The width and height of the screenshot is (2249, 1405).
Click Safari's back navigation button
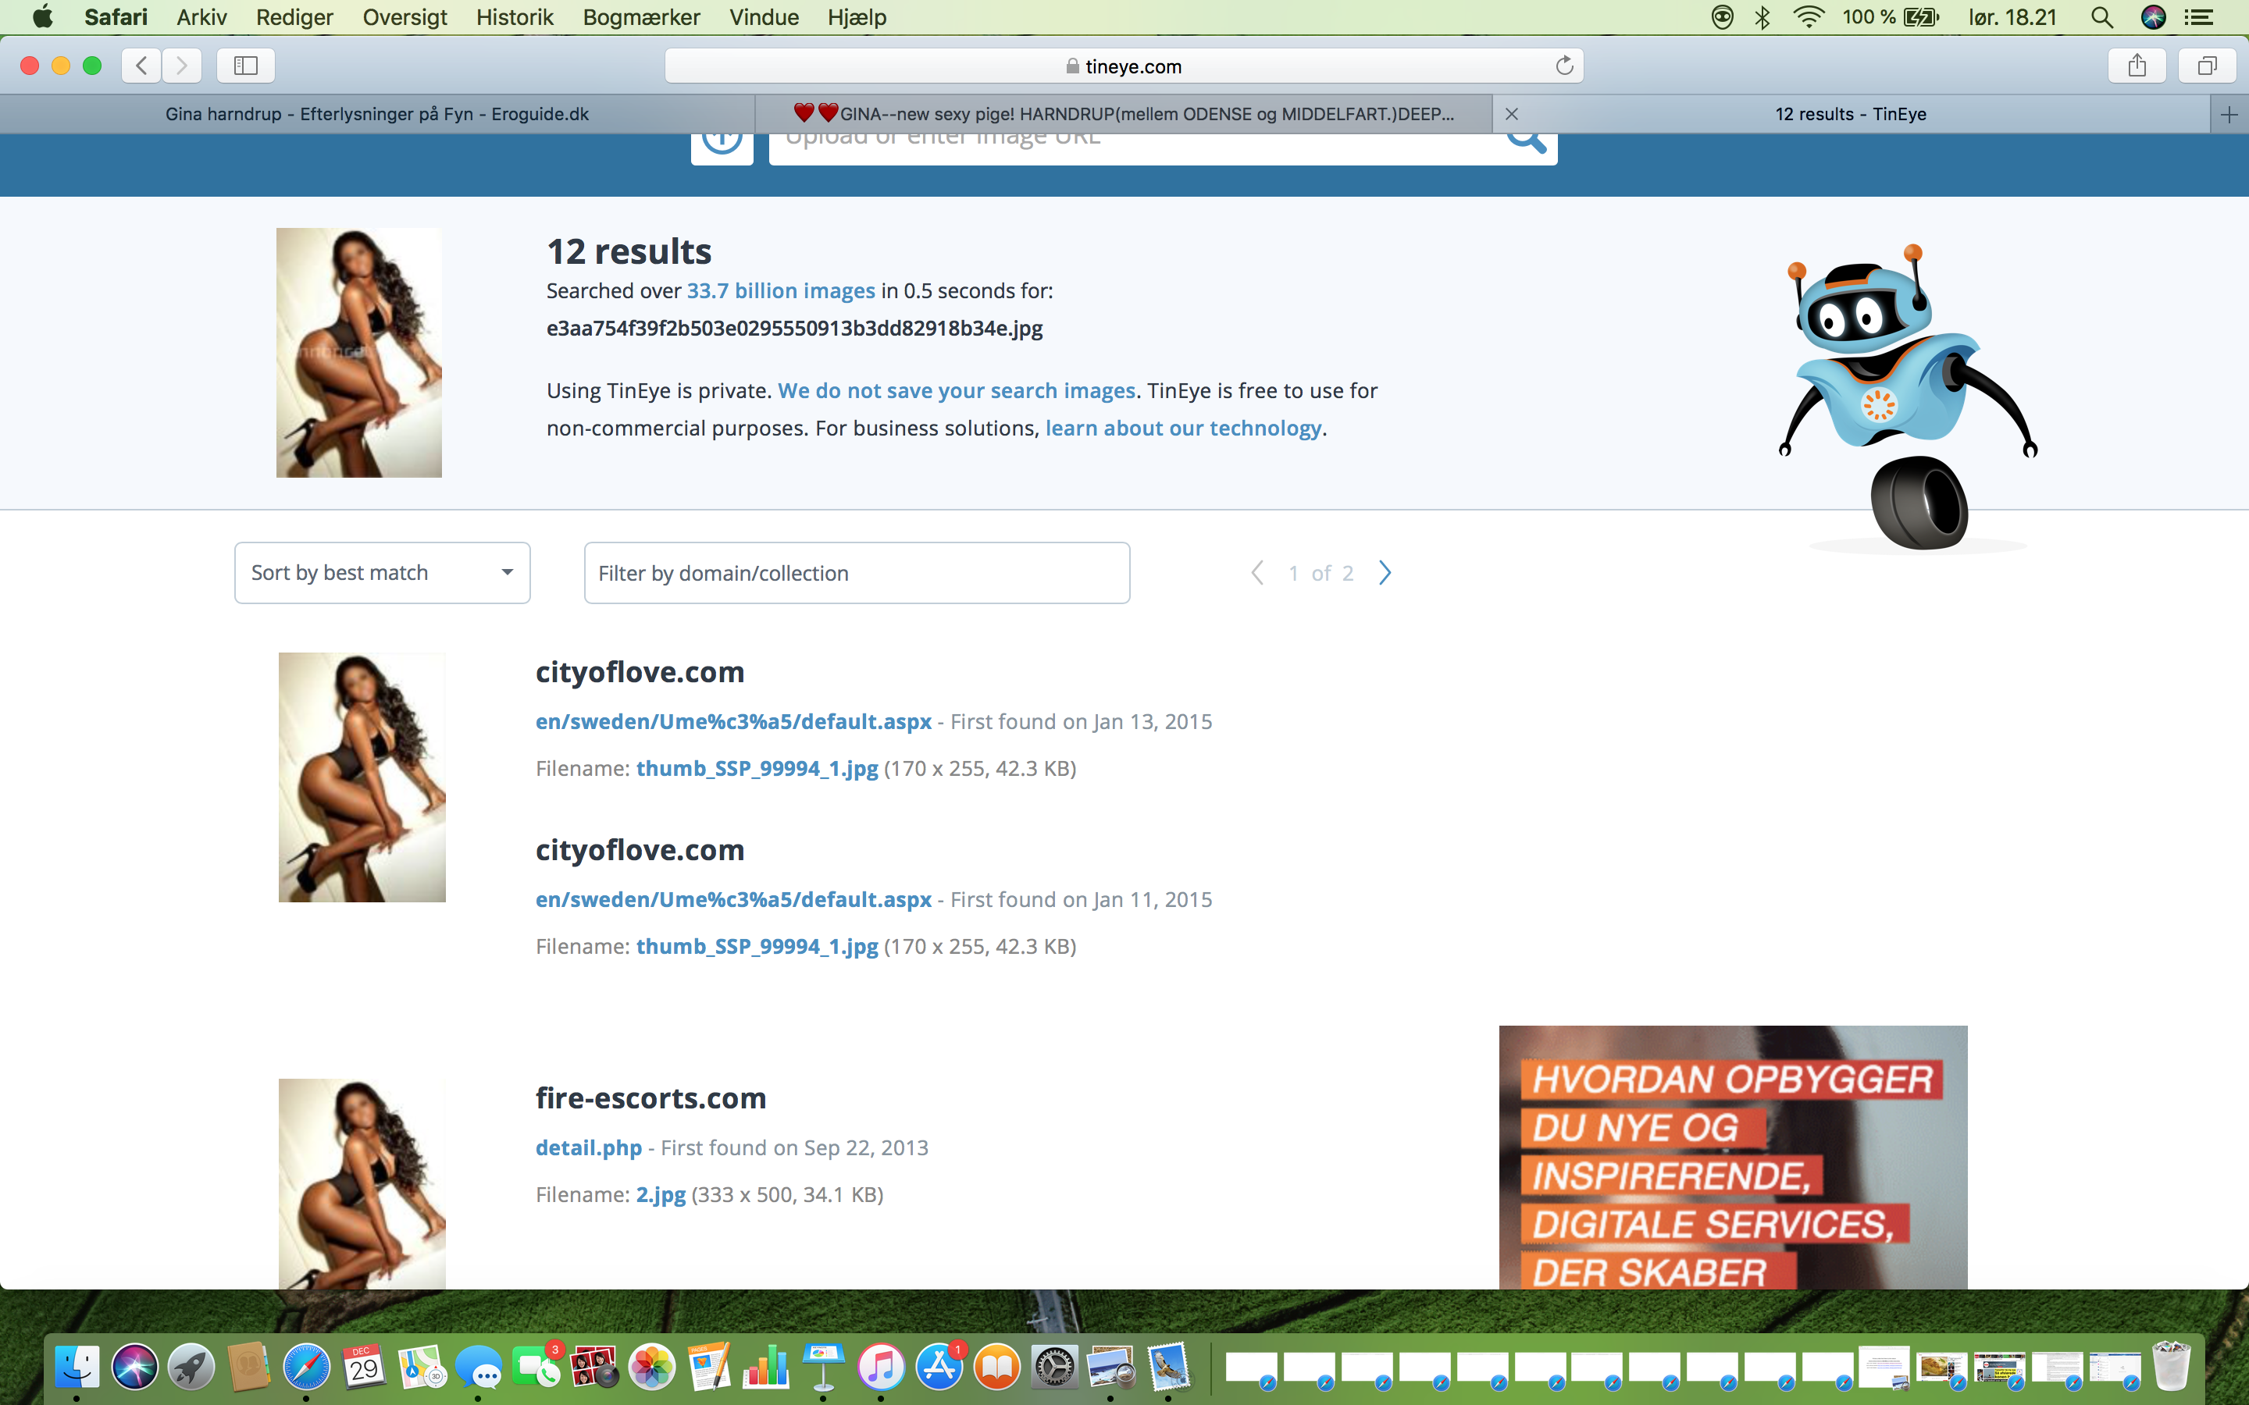point(141,65)
